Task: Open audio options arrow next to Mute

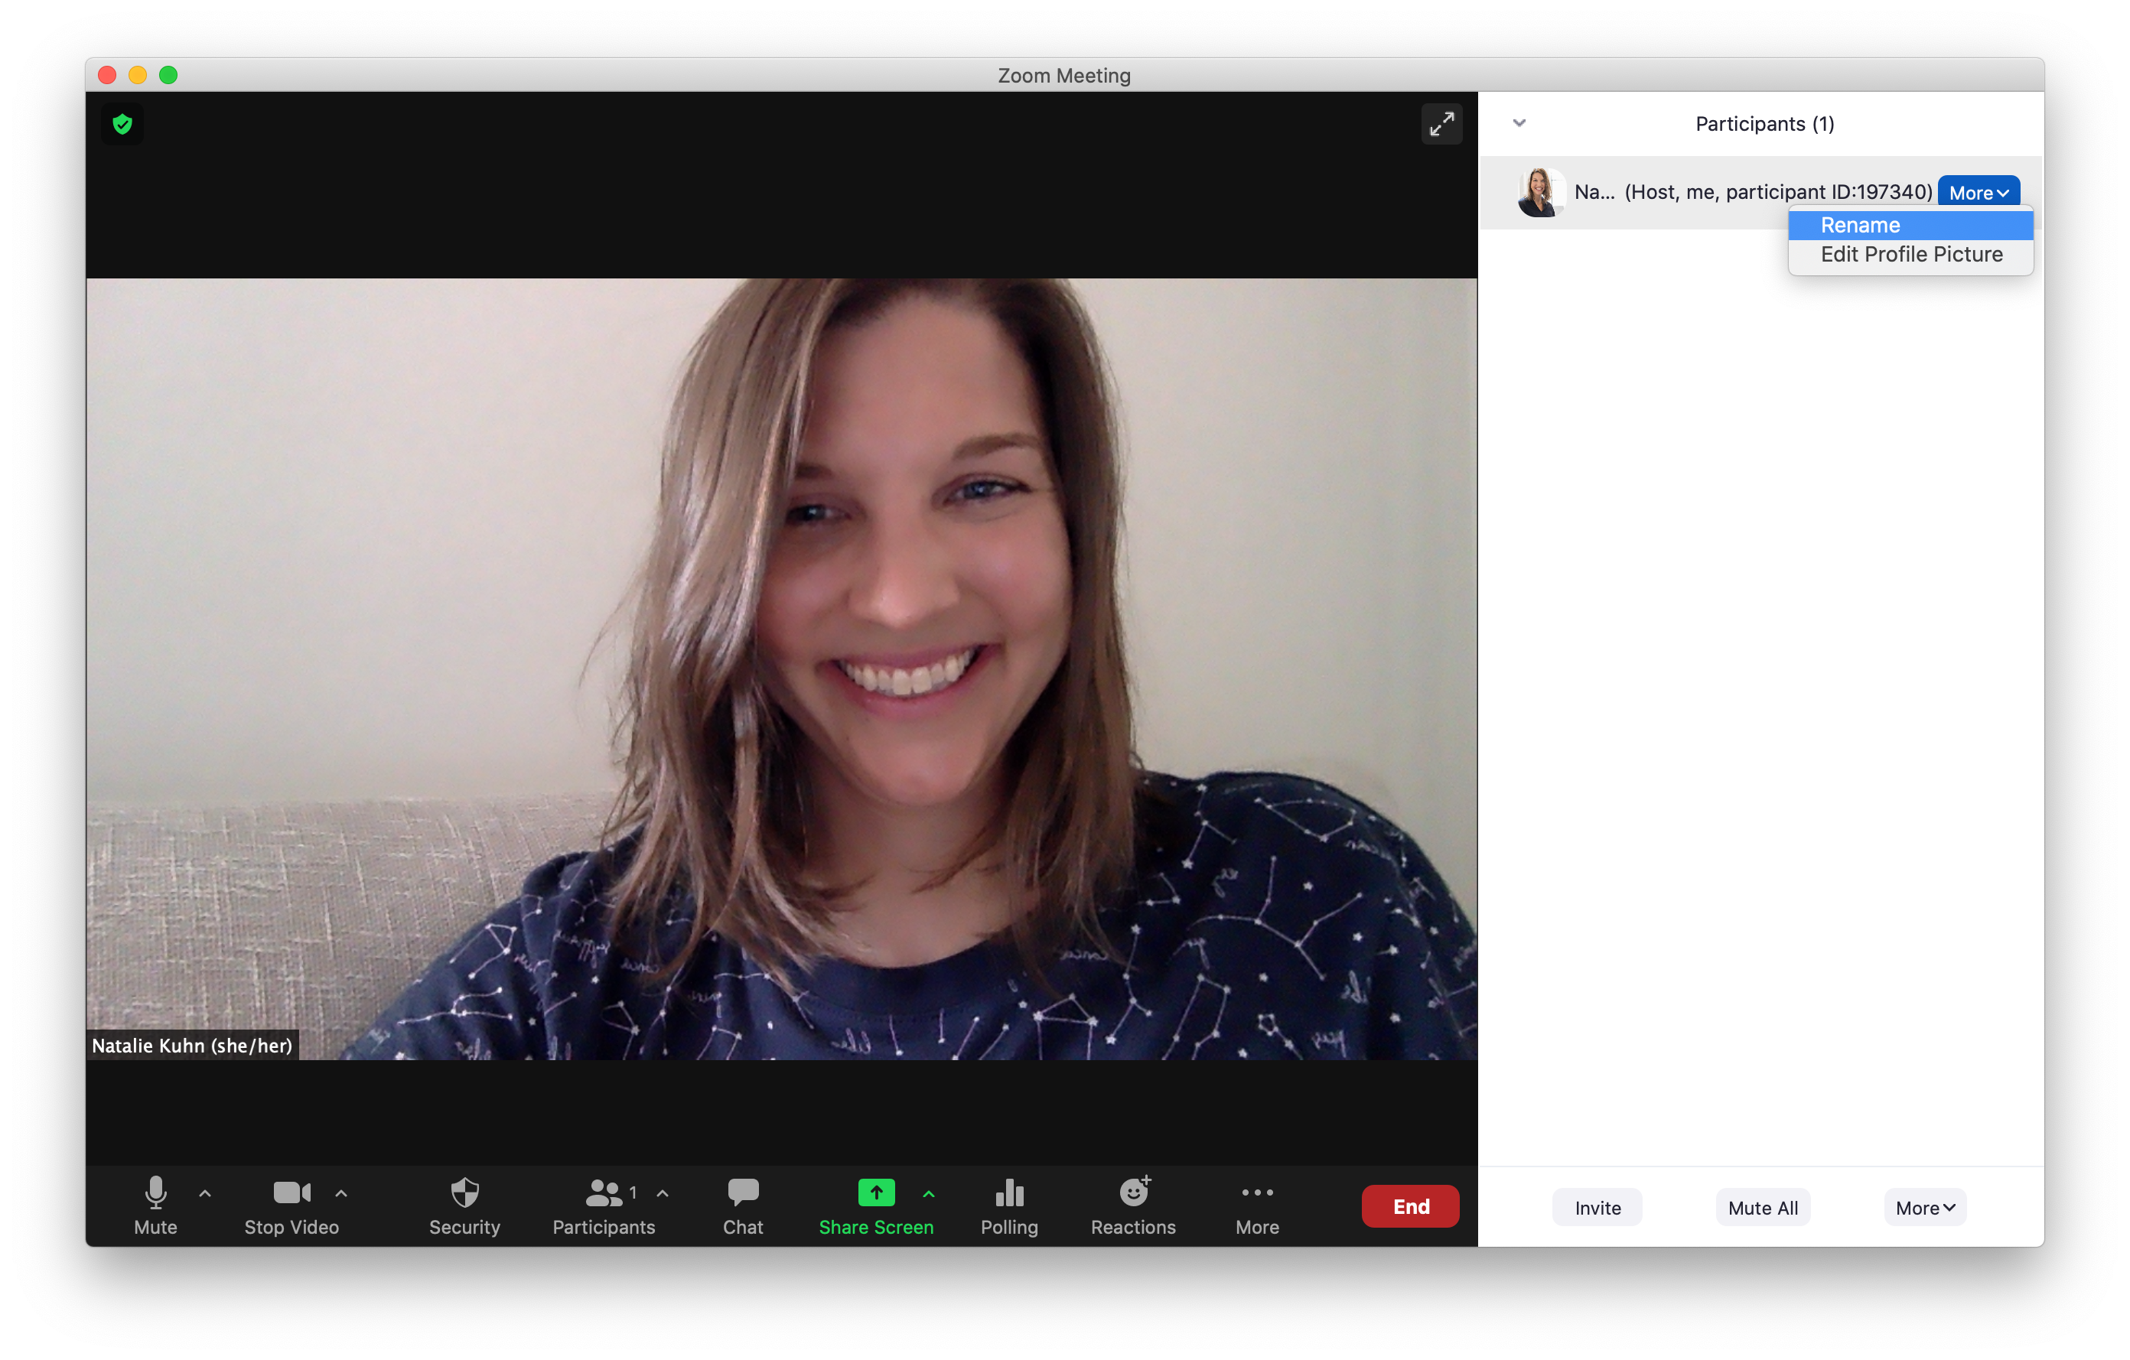Action: point(205,1194)
